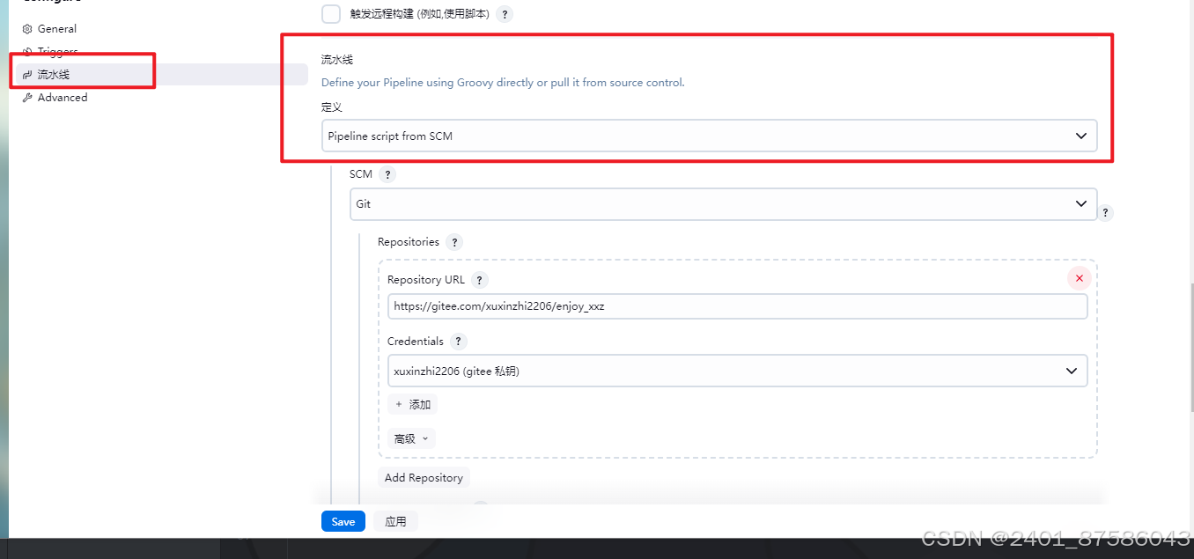Click the Add Repository button
Screen dimensions: 1194x559
click(424, 477)
